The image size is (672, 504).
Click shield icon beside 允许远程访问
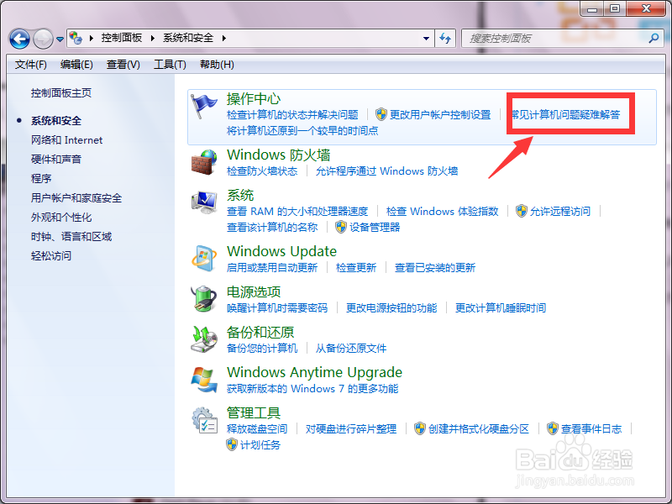[x=521, y=211]
